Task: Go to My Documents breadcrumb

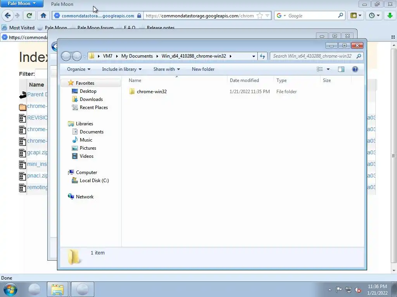Action: click(x=137, y=56)
